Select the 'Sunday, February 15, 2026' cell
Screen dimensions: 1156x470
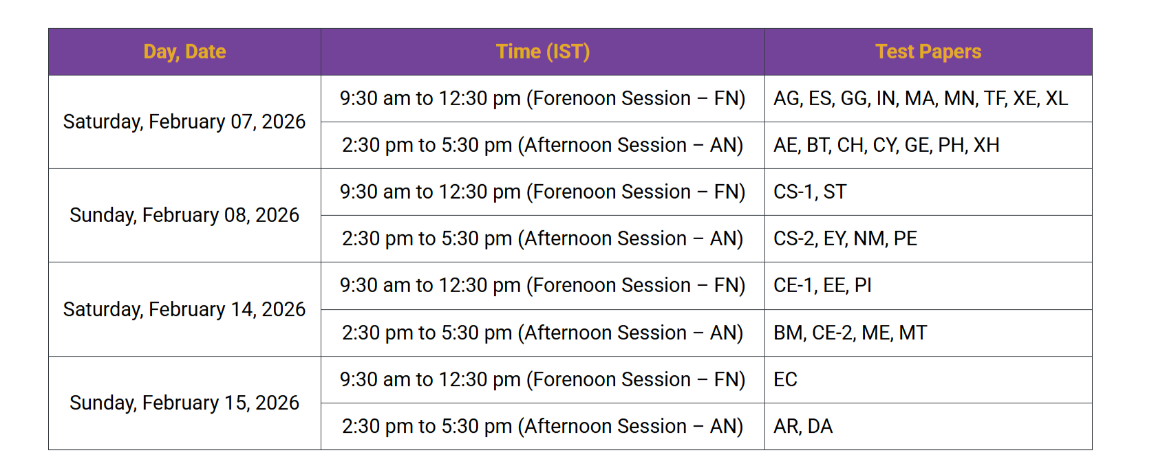(184, 403)
